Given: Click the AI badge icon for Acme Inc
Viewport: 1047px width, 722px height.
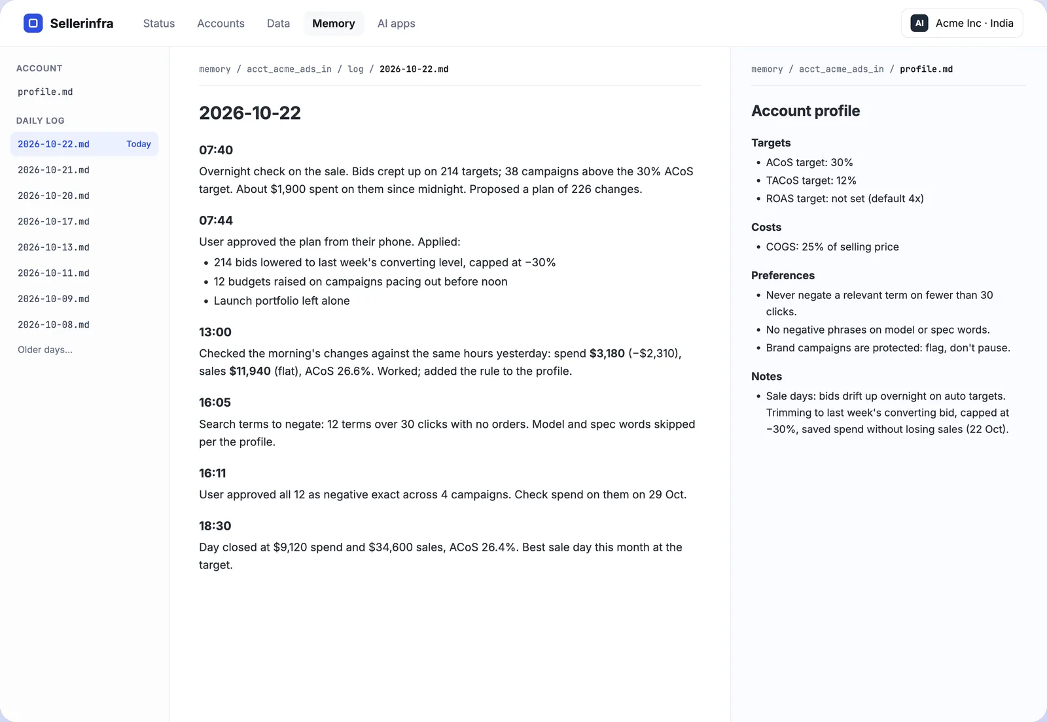Looking at the screenshot, I should [x=919, y=24].
